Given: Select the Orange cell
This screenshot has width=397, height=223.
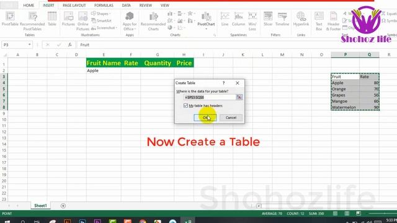Looking at the screenshot, I should click(x=345, y=89).
